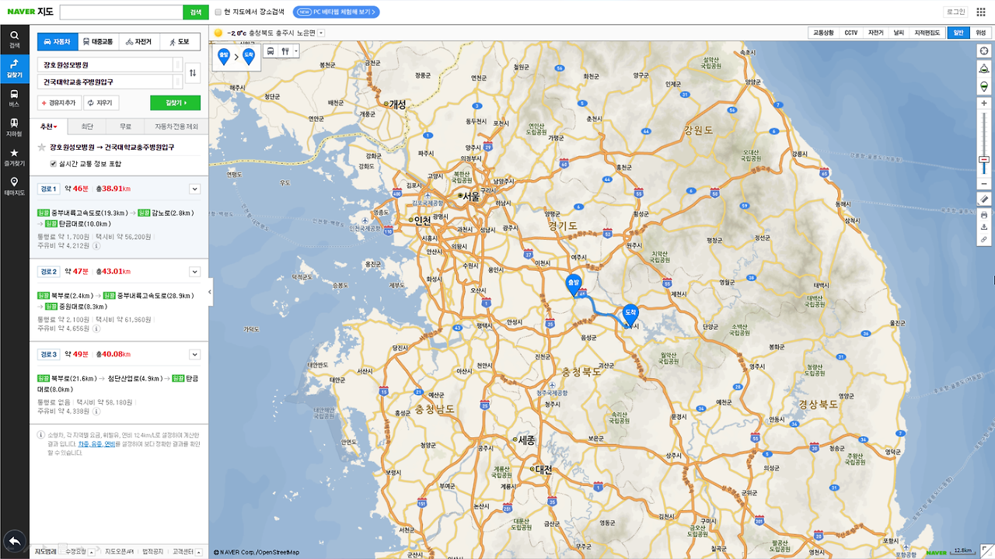Screen dimensions: 995x559
Task: Click the back arrow circle at sidebar bottom
Action: tap(14, 540)
